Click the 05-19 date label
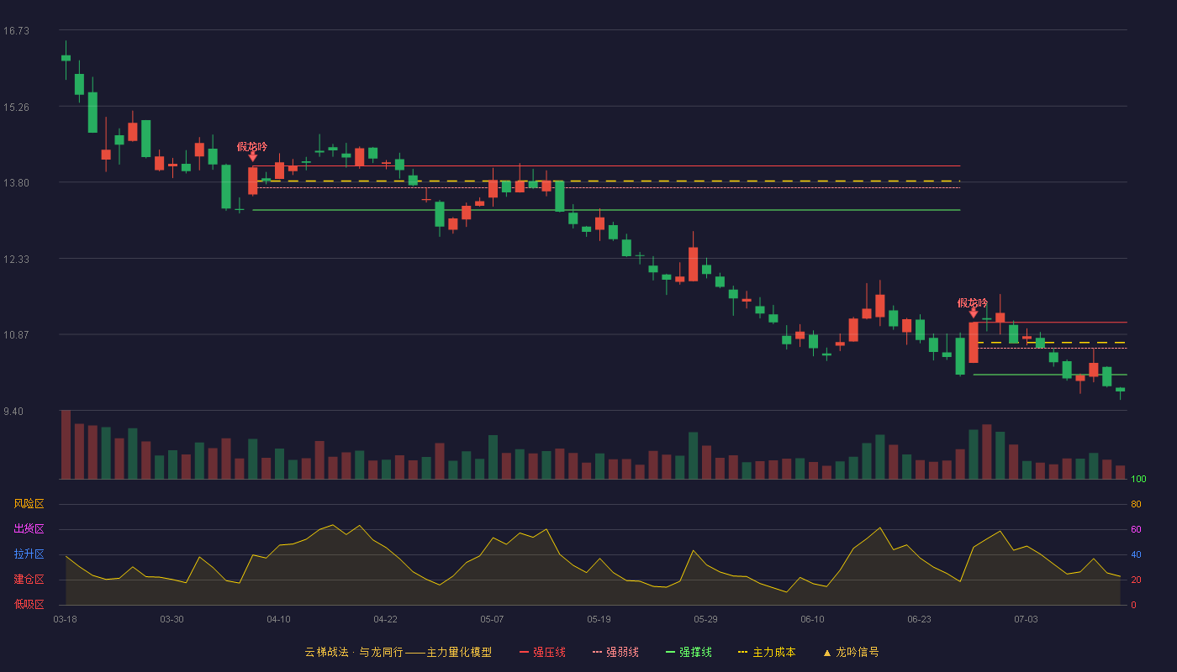The height and width of the screenshot is (672, 1177). coord(599,619)
